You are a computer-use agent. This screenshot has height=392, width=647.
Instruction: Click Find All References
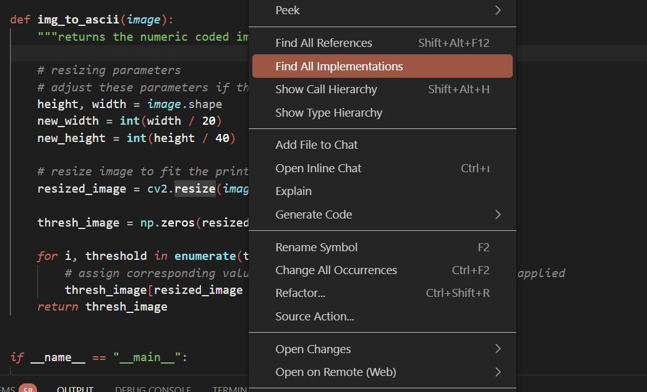click(323, 43)
